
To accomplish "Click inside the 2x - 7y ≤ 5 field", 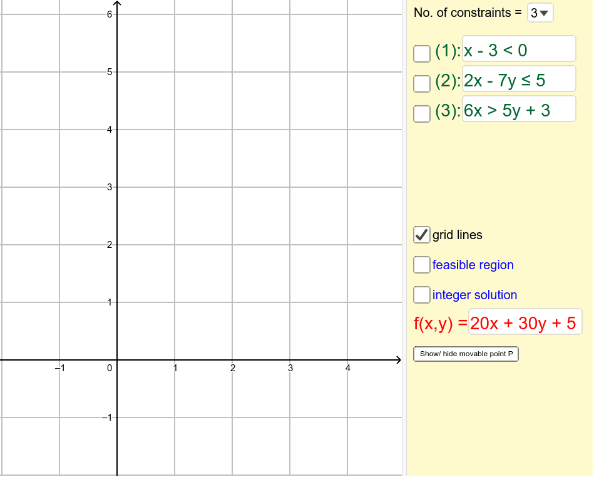I will point(518,79).
